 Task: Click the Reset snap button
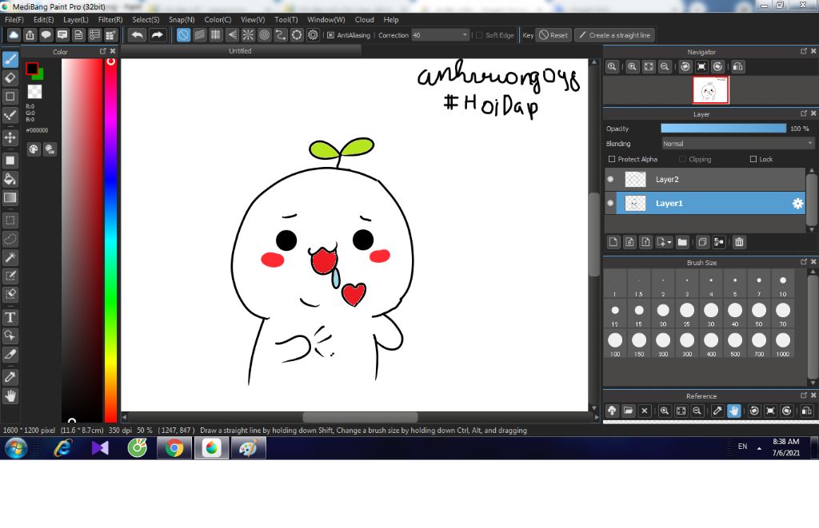click(x=553, y=35)
